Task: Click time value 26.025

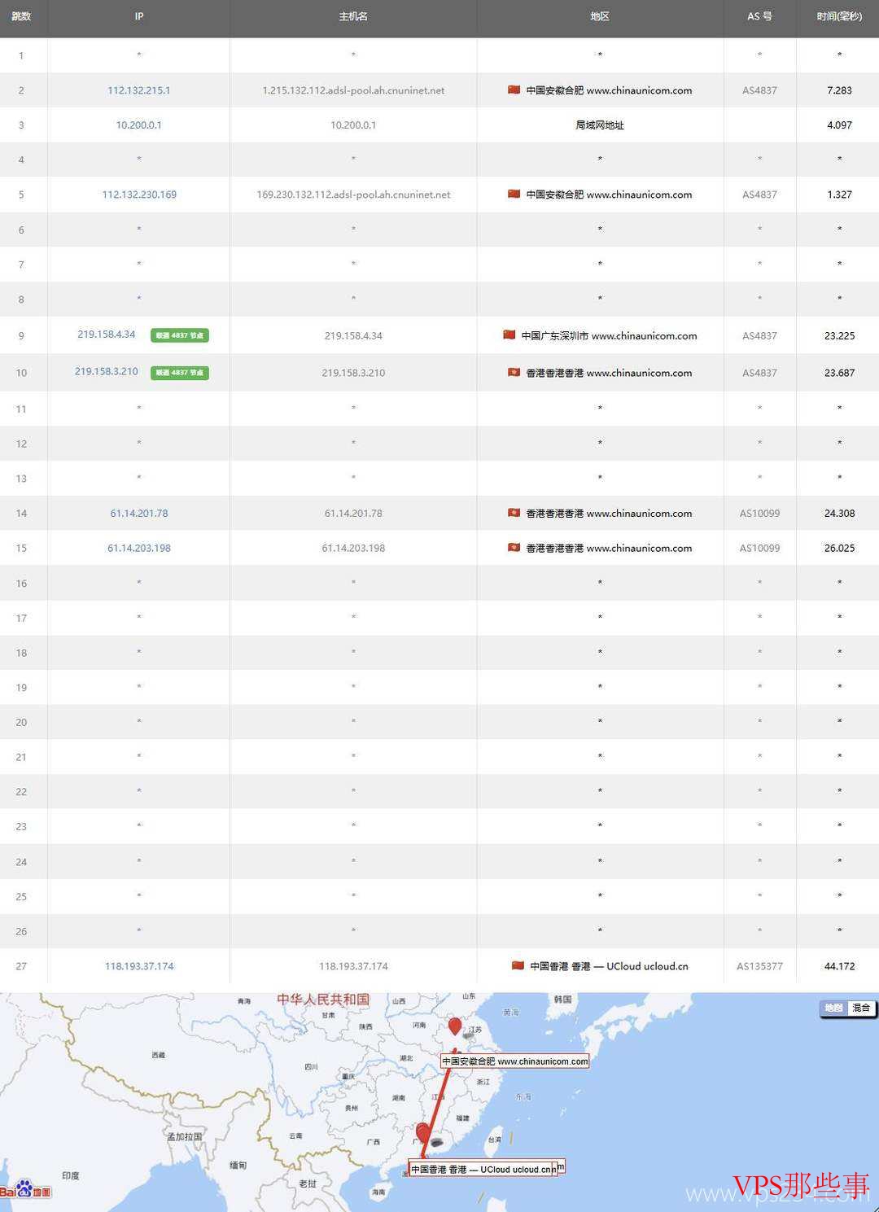Action: pyautogui.click(x=839, y=549)
